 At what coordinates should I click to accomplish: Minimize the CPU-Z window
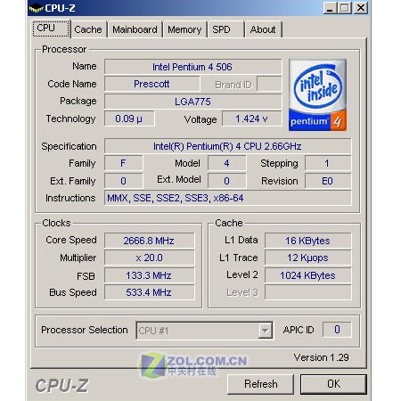(330, 8)
